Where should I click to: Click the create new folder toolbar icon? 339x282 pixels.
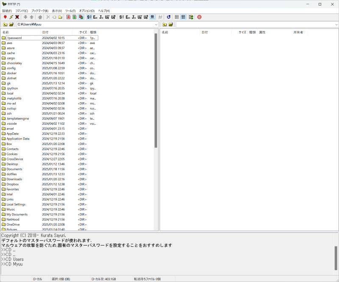(60, 17)
